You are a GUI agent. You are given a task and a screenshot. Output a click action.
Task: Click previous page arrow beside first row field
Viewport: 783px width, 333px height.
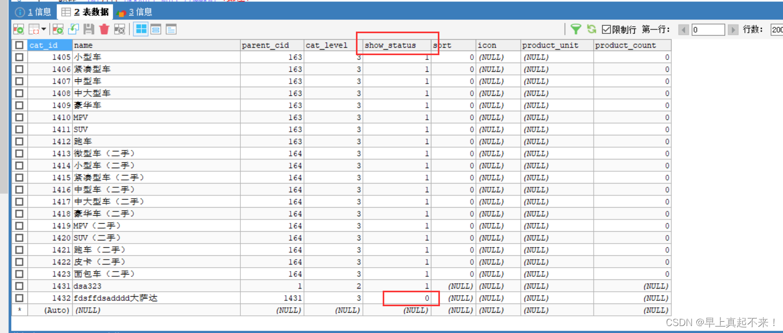click(x=683, y=29)
